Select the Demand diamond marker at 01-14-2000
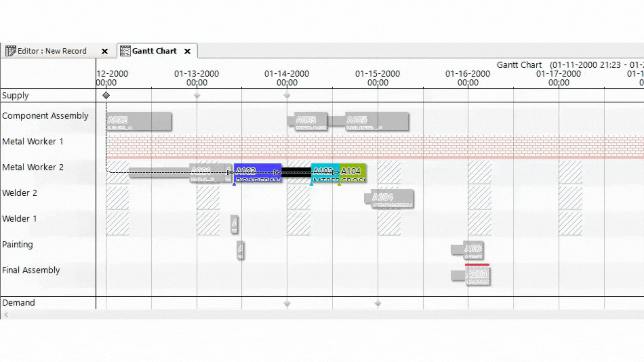644x362 pixels. click(287, 304)
